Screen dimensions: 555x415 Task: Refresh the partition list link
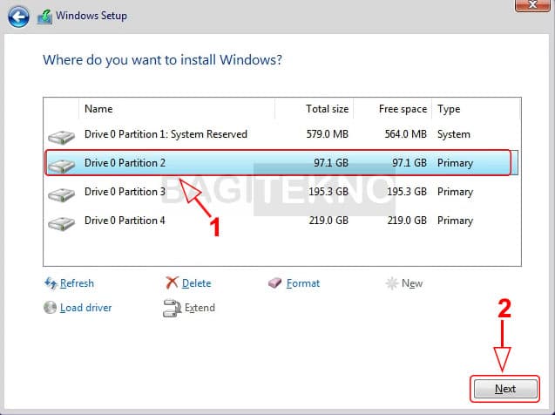(77, 283)
